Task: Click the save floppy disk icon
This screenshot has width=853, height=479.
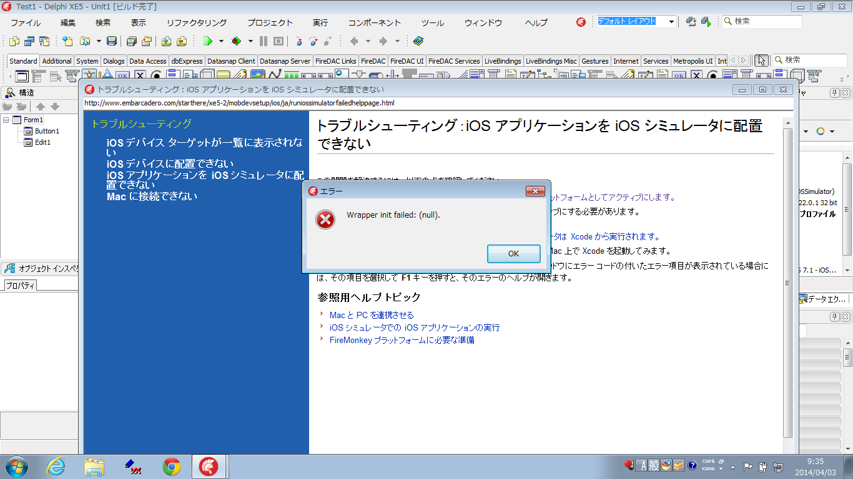Action: click(x=112, y=41)
